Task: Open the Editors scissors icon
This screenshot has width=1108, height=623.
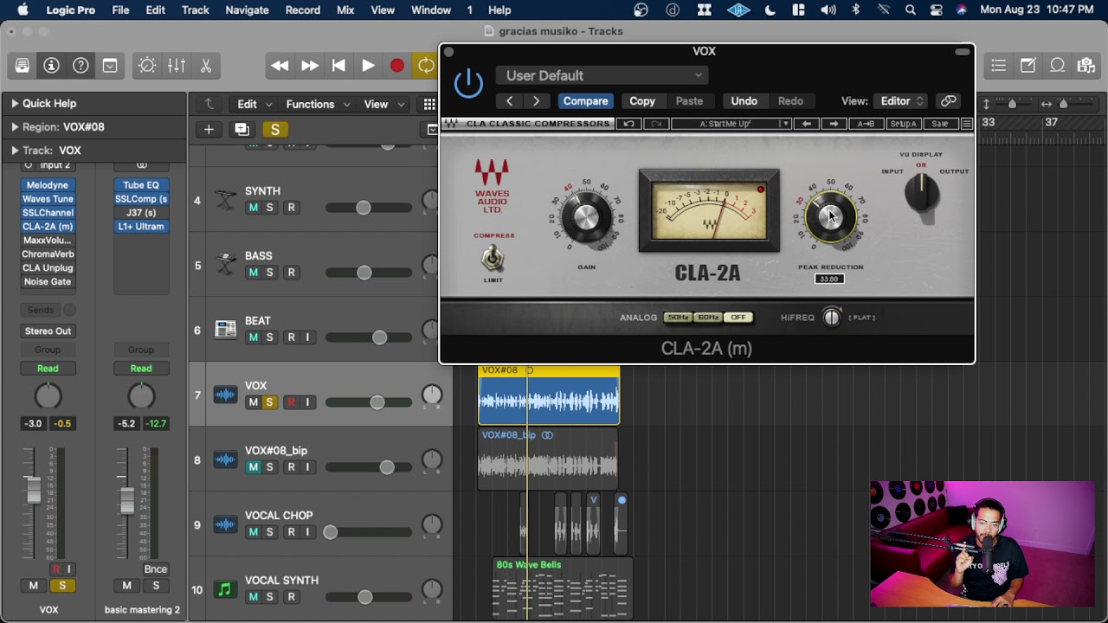Action: (206, 66)
